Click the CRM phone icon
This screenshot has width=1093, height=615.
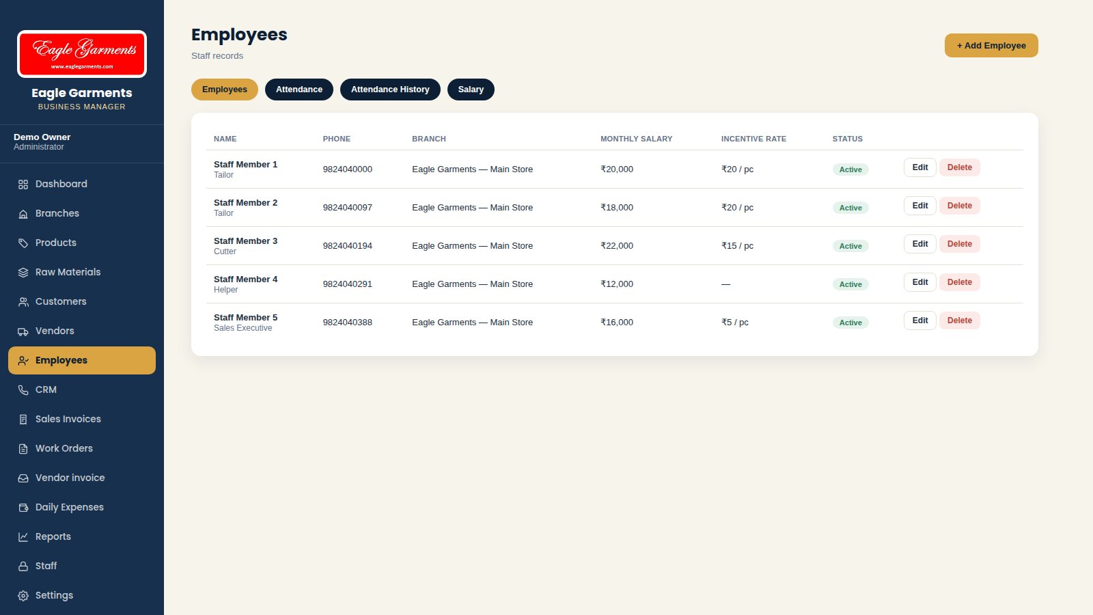[x=23, y=390]
